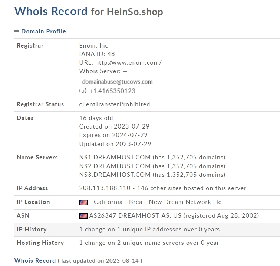Click the 'IP History' row label
This screenshot has height=266, width=280.
point(32,230)
